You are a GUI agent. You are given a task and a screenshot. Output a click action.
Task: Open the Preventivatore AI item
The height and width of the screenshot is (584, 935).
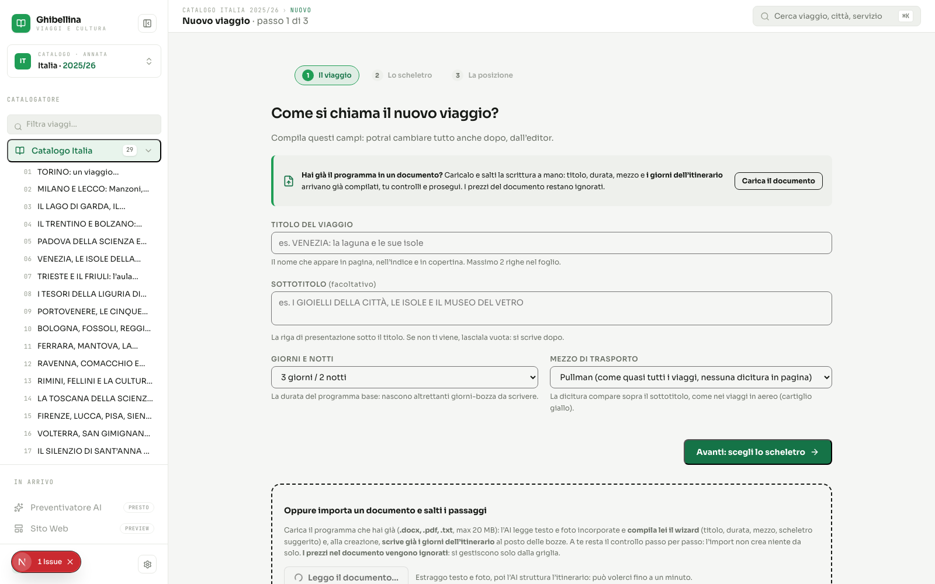point(84,507)
